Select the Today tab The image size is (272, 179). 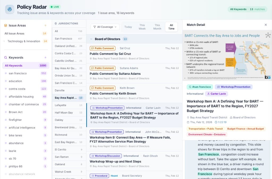point(128,27)
